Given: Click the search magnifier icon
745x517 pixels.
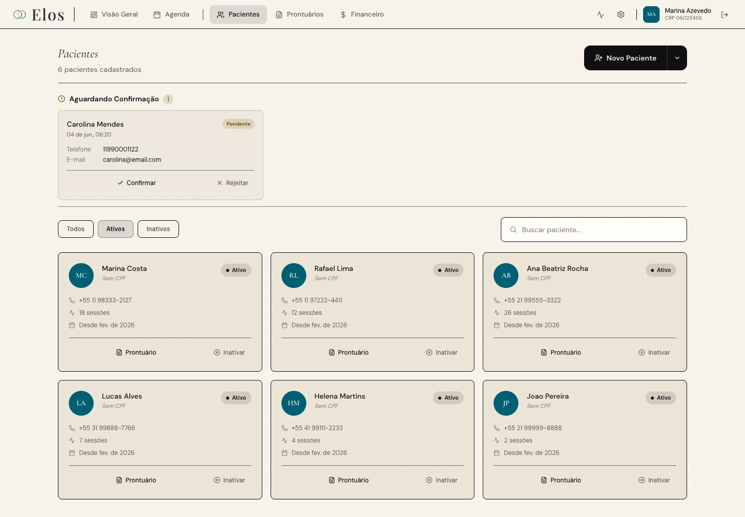Looking at the screenshot, I should 513,230.
